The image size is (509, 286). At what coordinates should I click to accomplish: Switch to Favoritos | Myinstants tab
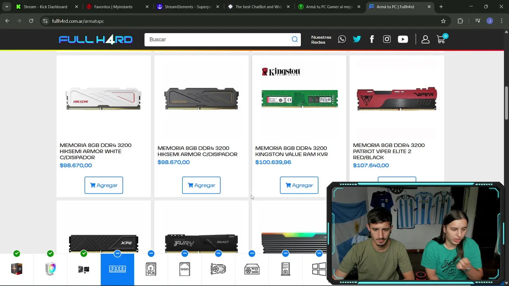[118, 7]
